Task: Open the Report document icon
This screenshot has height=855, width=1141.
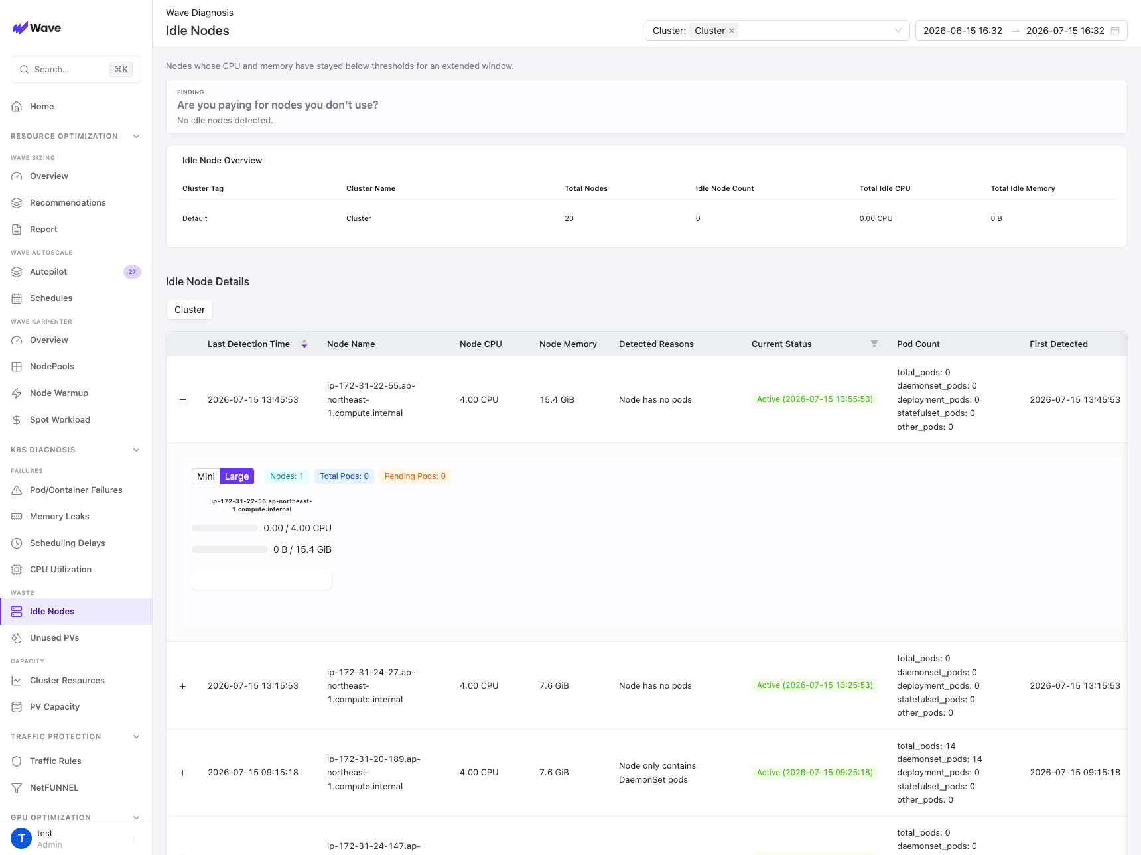Action: [17, 230]
